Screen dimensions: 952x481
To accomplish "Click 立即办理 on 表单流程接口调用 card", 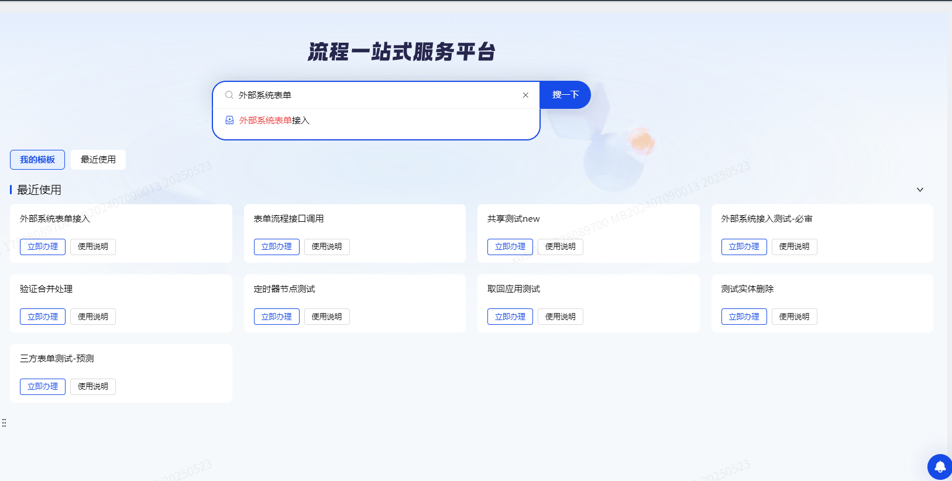I will (277, 247).
